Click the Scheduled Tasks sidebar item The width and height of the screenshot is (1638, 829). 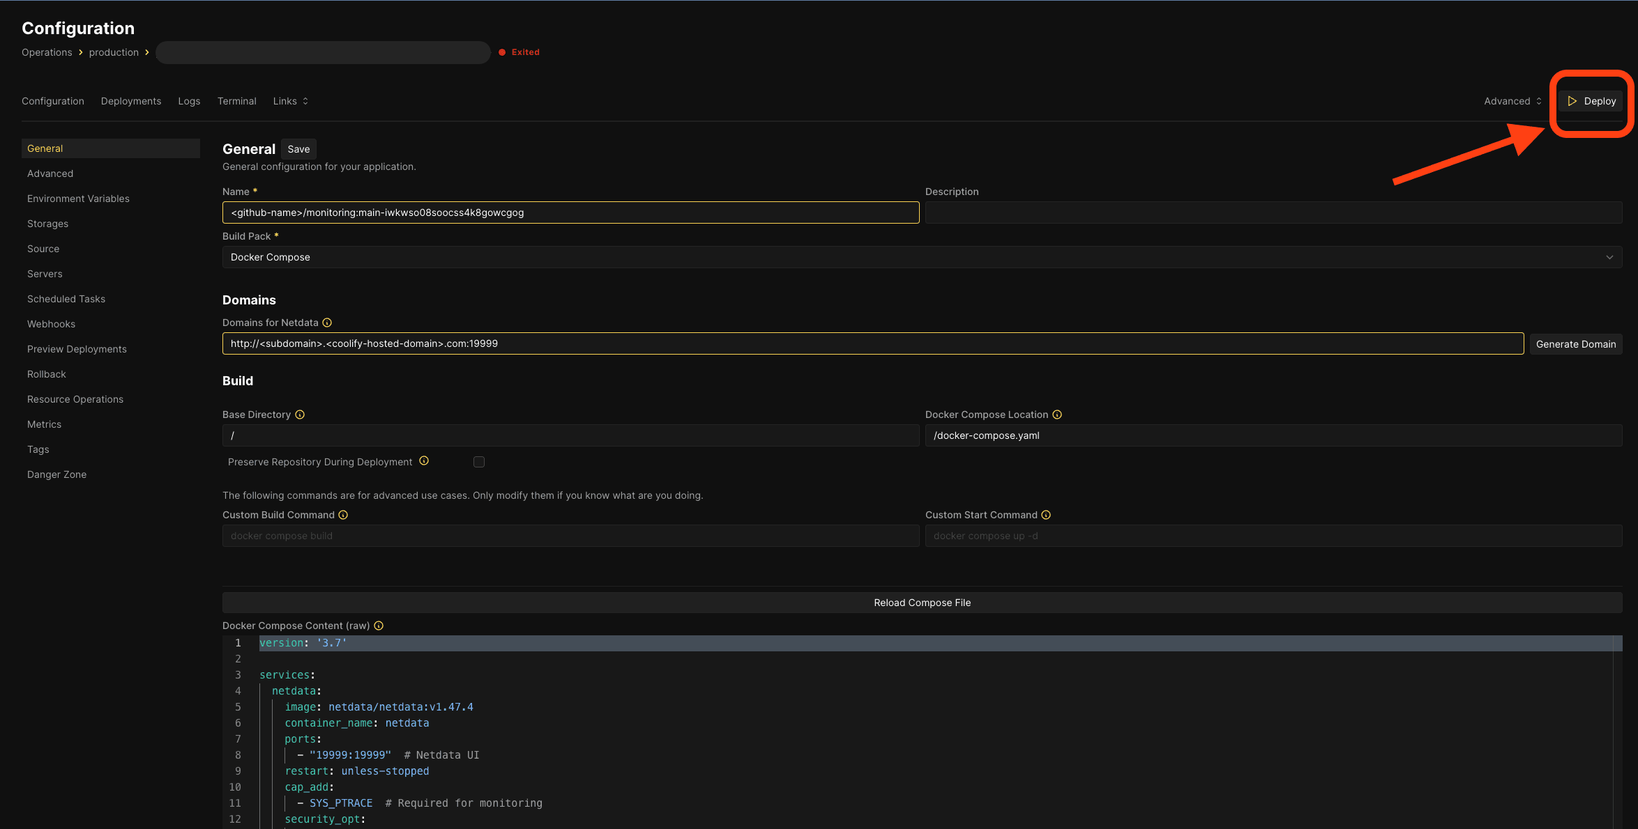pos(66,298)
